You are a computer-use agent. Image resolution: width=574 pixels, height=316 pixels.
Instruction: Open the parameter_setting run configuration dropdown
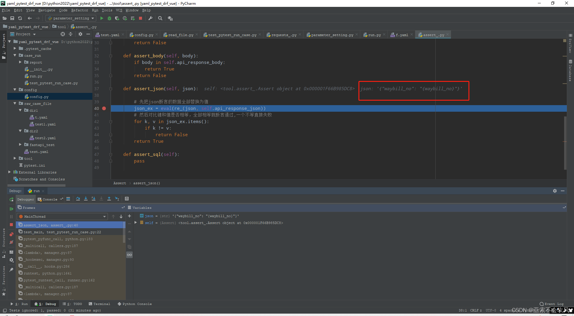pos(71,18)
